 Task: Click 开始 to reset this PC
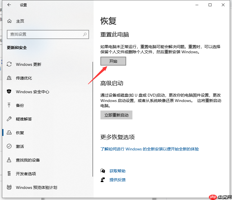coord(113,61)
